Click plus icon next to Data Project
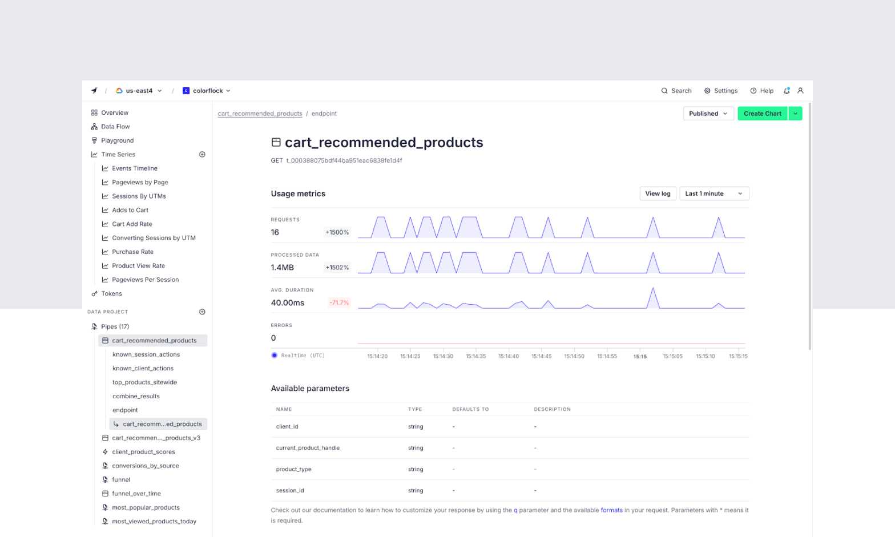The width and height of the screenshot is (895, 537). pyautogui.click(x=202, y=312)
